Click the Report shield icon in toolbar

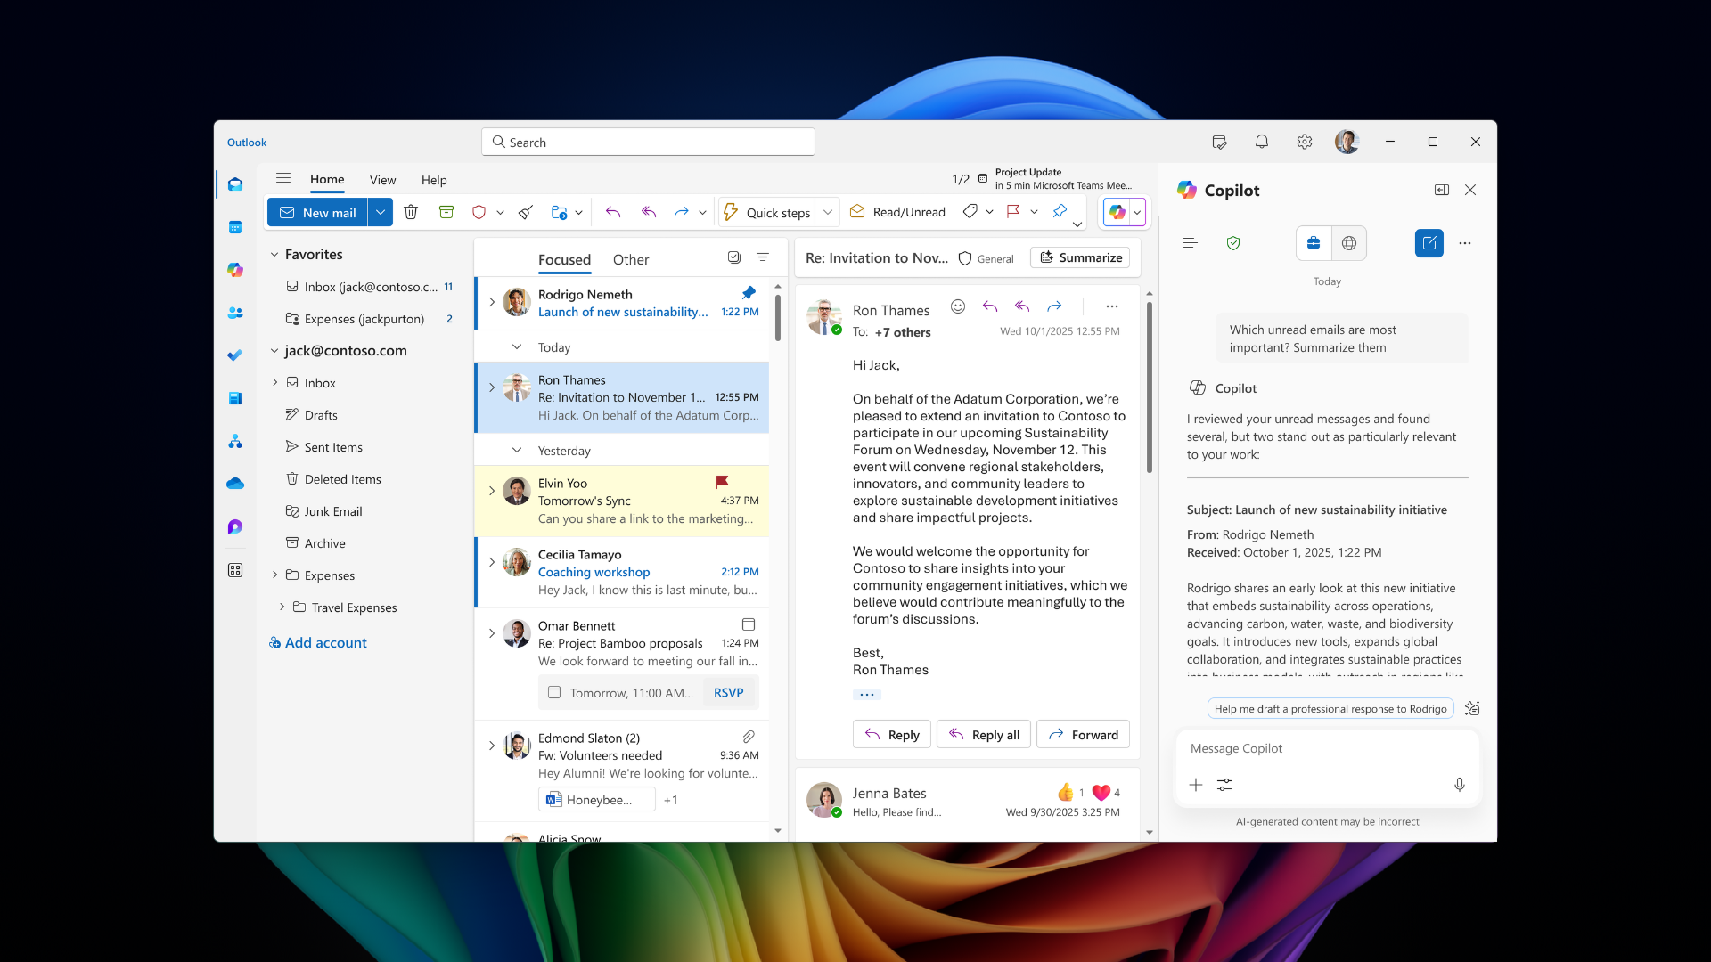pos(479,212)
